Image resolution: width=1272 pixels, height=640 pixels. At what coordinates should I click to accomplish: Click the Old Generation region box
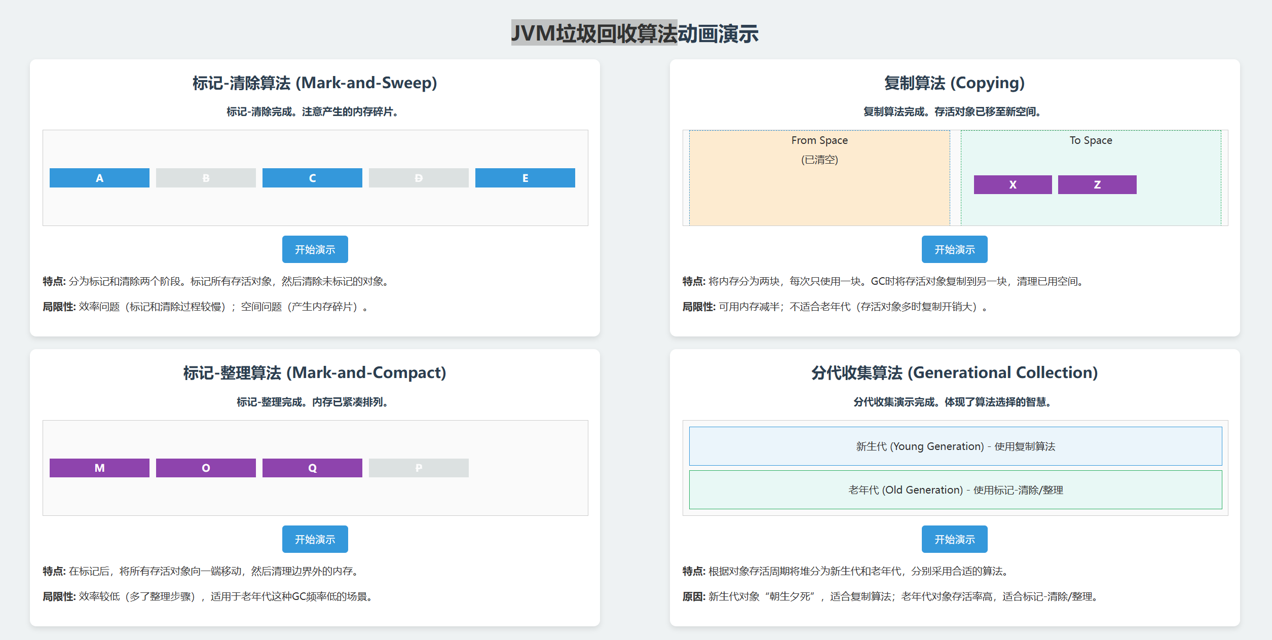point(955,490)
